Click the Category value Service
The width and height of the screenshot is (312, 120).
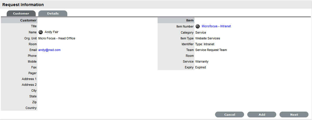pos(201,32)
